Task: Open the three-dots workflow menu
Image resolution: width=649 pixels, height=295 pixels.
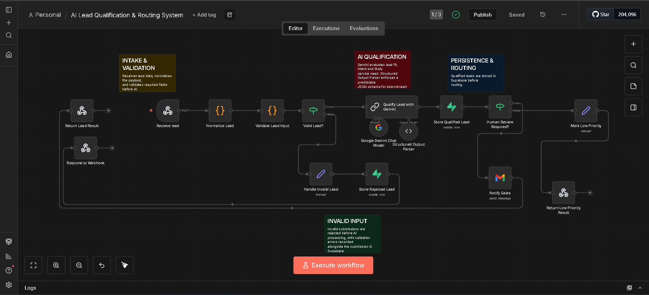Action: coord(564,15)
